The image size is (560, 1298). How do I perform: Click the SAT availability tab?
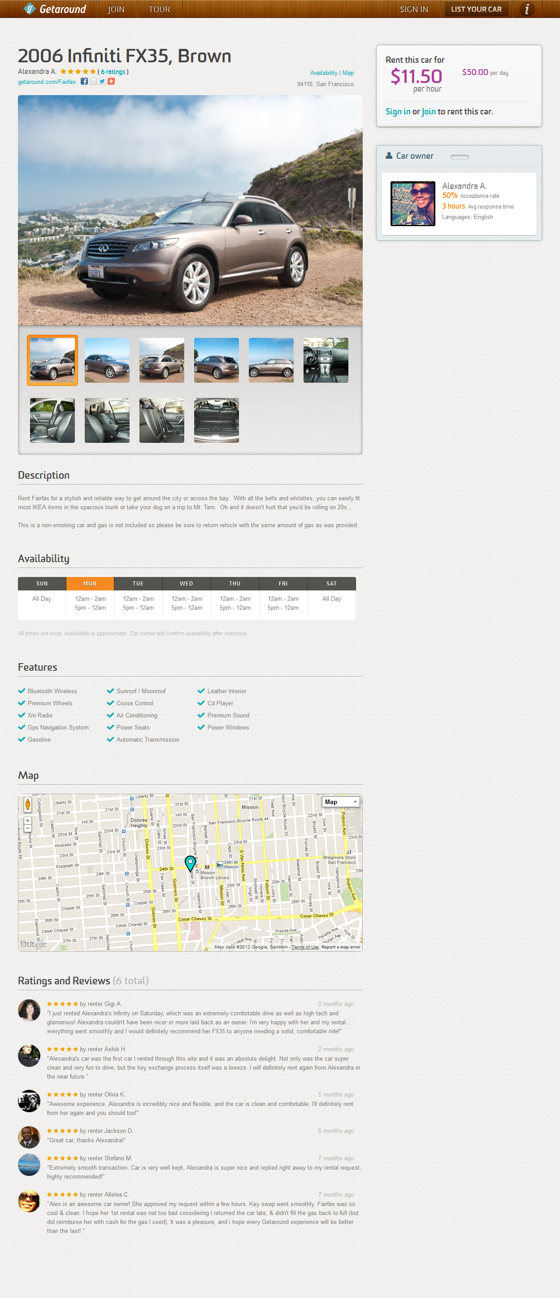click(331, 584)
